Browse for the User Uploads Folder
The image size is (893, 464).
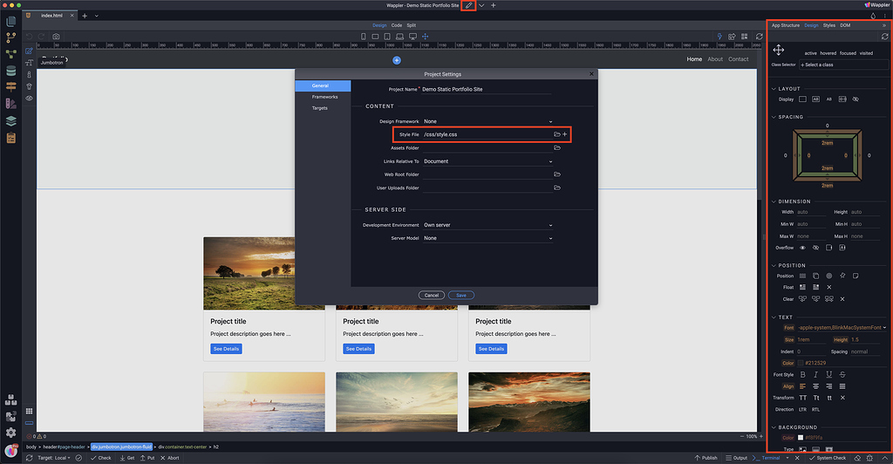[x=557, y=188]
